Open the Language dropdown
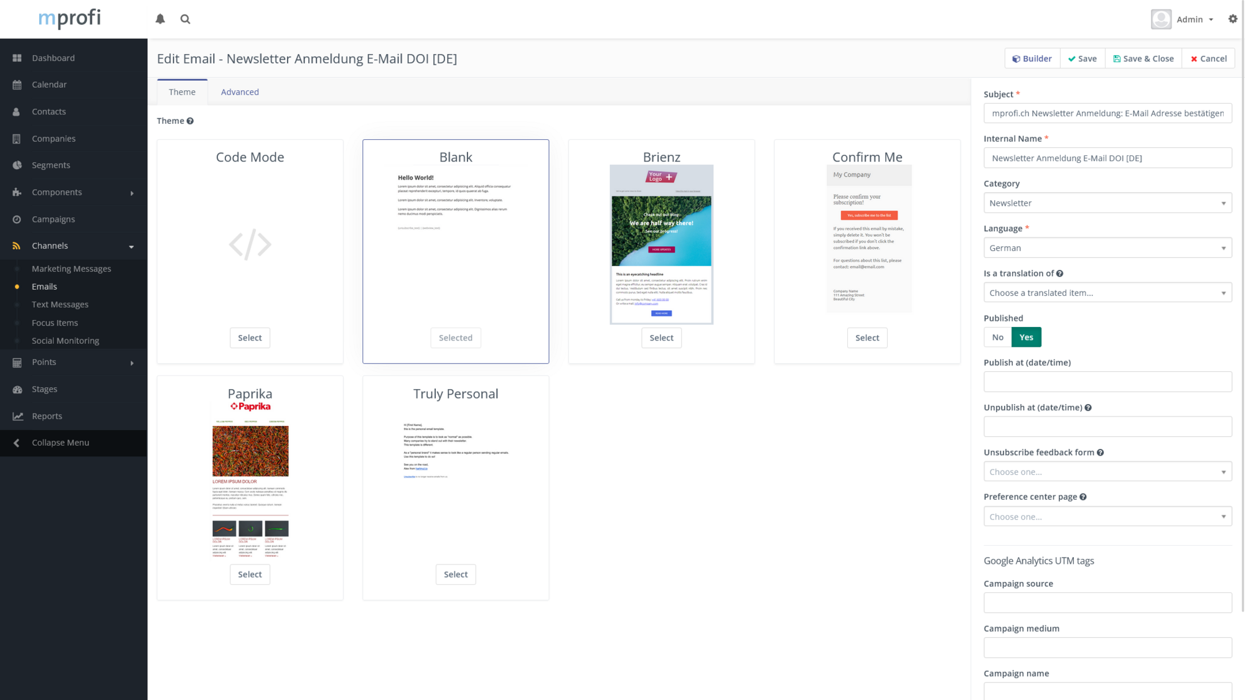Screen dimensions: 1245x700 pos(1107,247)
